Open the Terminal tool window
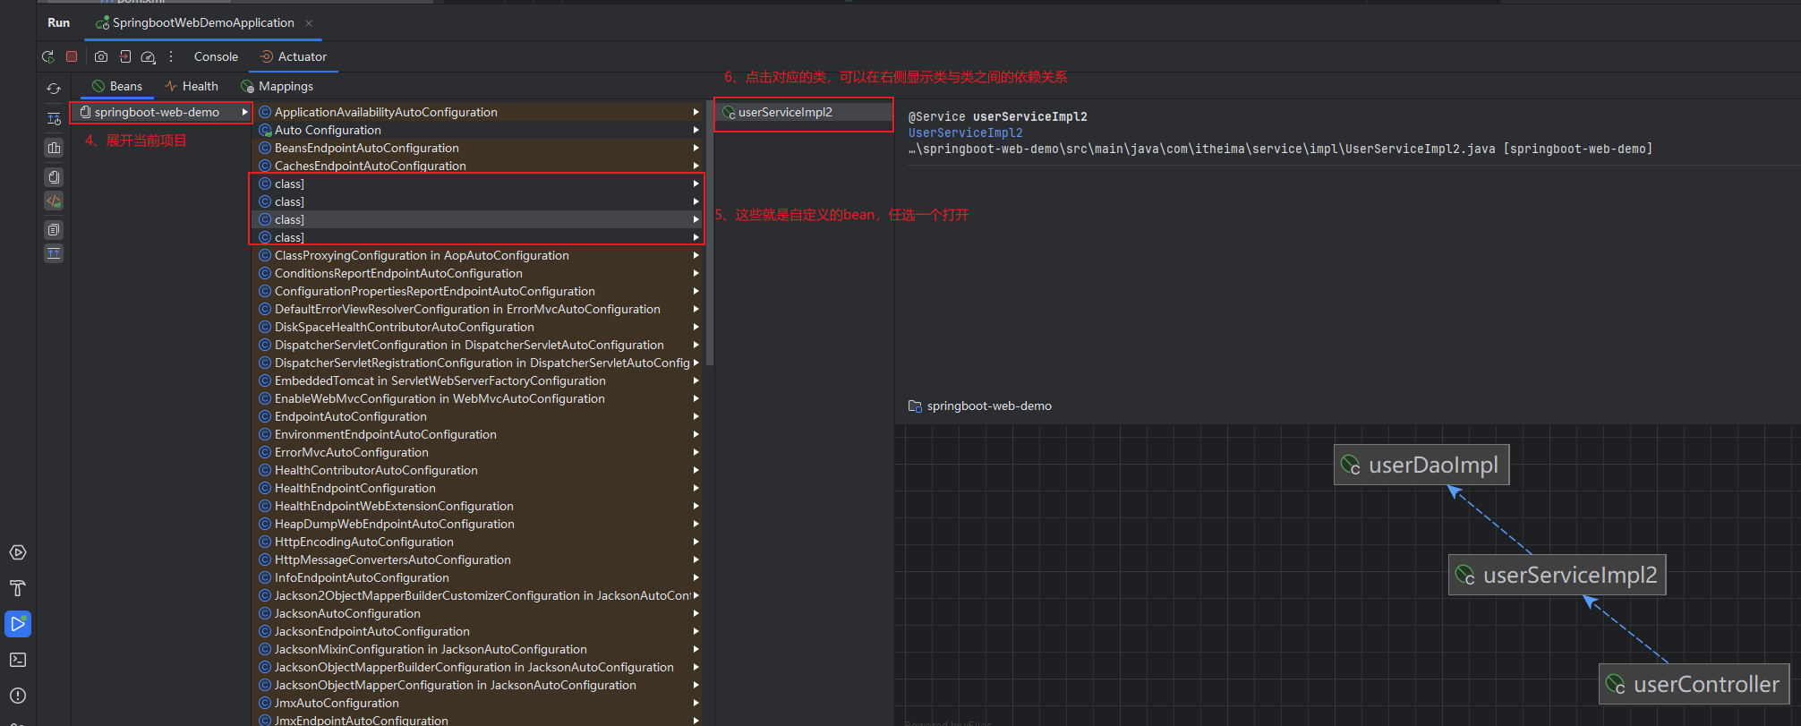Viewport: 1801px width, 726px height. [x=18, y=660]
